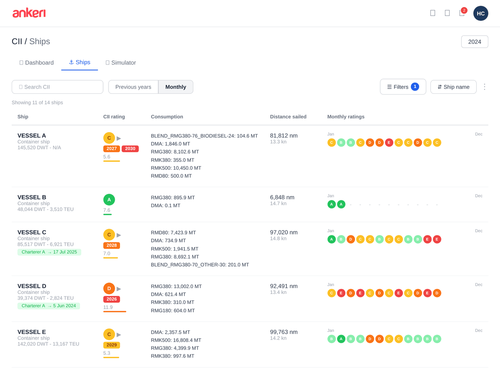Open notifications showing 2 unread
The image size is (500, 376).
pyautogui.click(x=461, y=13)
